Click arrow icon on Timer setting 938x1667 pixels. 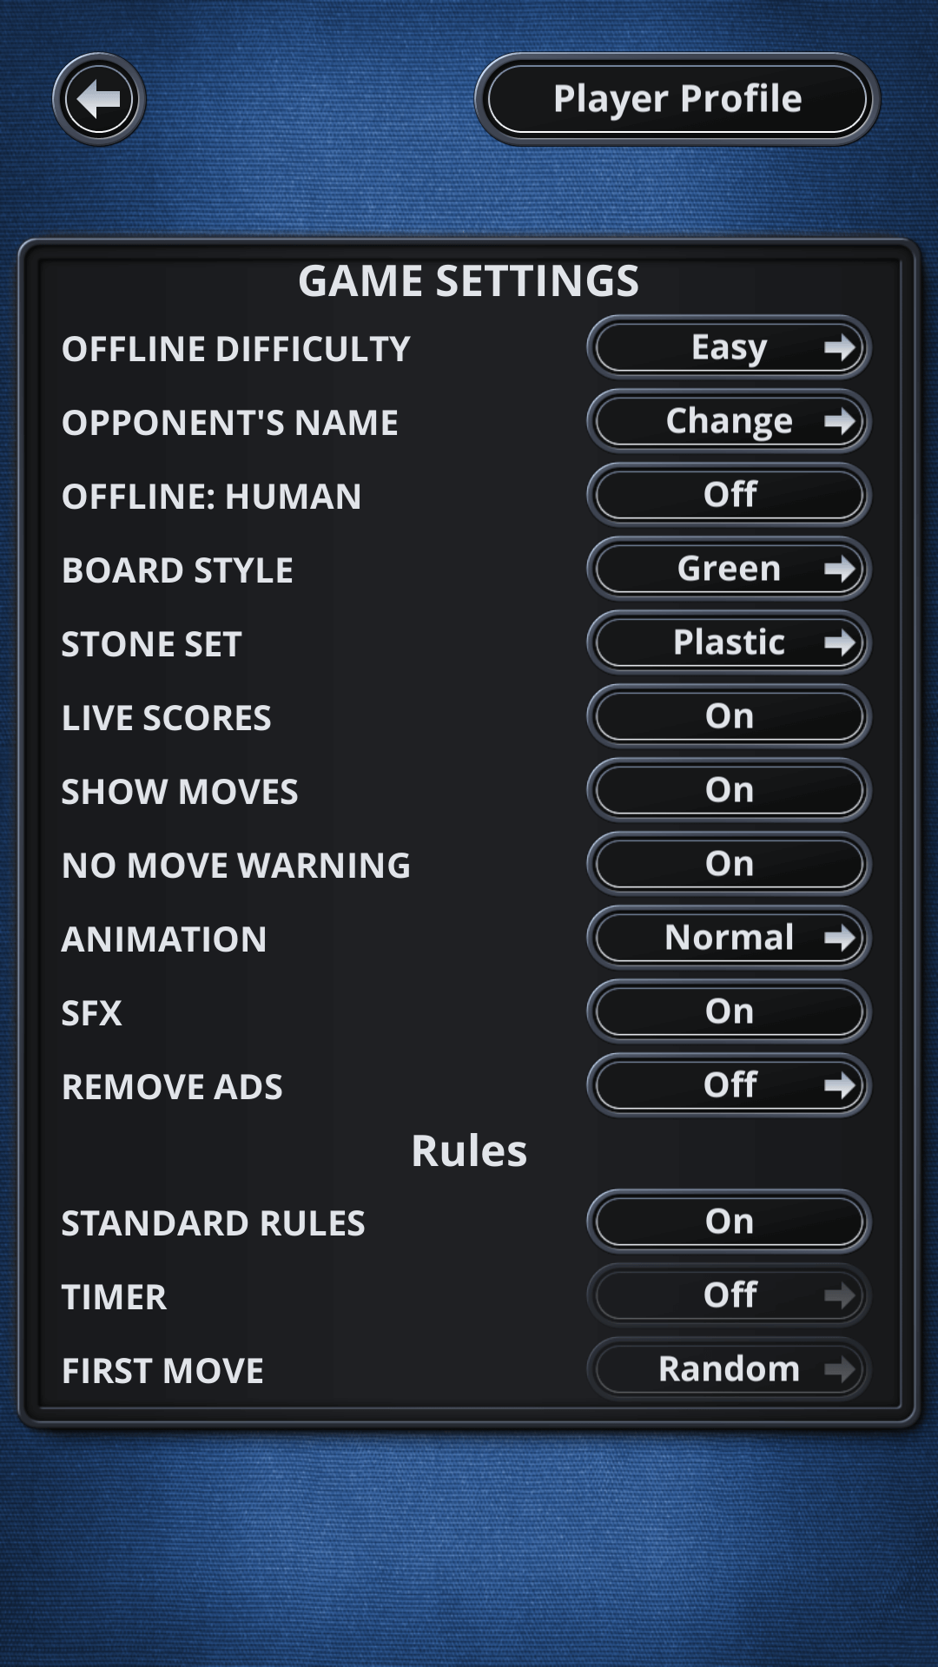point(839,1296)
